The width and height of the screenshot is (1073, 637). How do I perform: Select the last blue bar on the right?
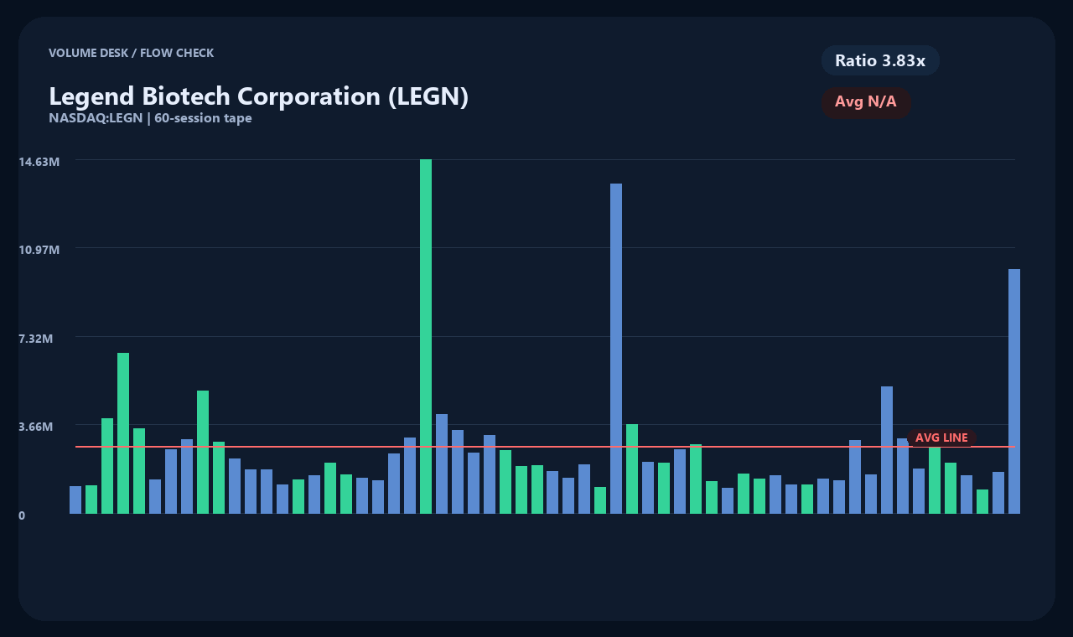tap(1014, 391)
